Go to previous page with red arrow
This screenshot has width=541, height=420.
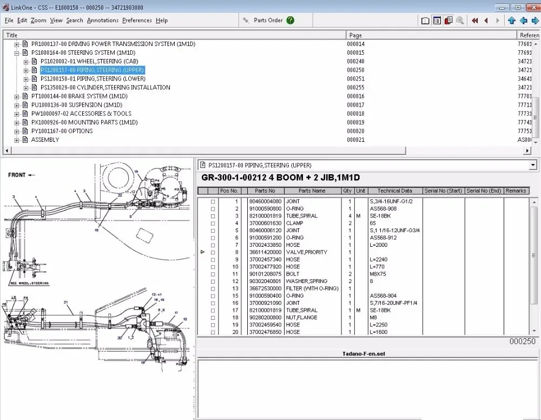486,21
